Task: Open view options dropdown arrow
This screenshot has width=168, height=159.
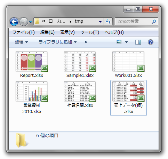Action: click(x=126, y=42)
